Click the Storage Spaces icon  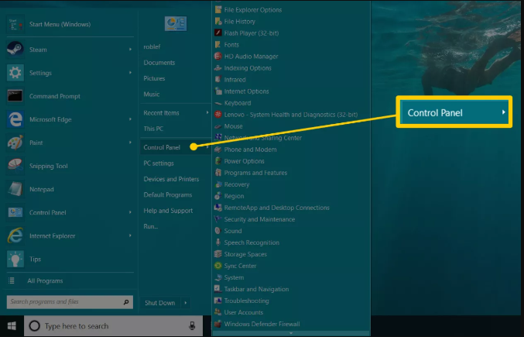click(x=218, y=254)
